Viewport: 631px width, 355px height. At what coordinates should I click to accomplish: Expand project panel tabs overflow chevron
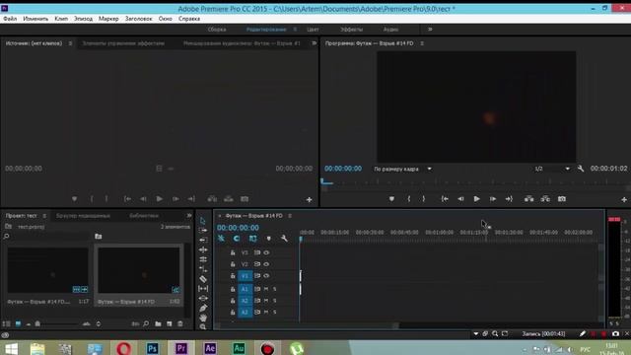[189, 216]
